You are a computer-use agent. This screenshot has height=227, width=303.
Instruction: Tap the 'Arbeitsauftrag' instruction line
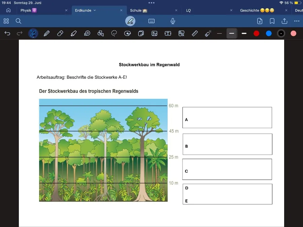pos(82,77)
